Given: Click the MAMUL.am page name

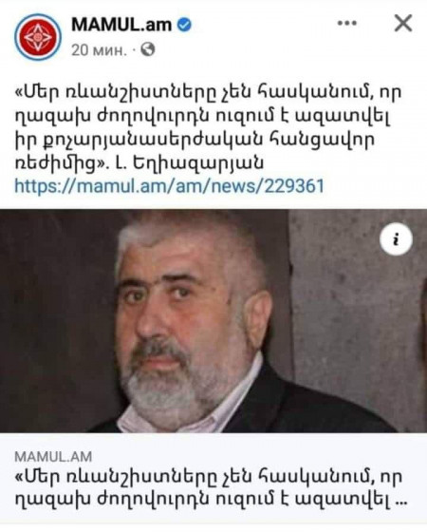Looking at the screenshot, I should [121, 25].
